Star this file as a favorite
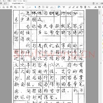Image resolution: width=103 pixels, height=103 pixels. pos(4,7)
